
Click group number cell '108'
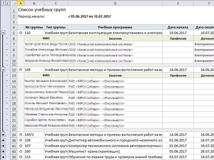click(x=34, y=140)
